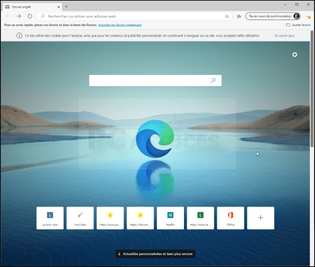Open the Le bon coin tile

(x=50, y=218)
